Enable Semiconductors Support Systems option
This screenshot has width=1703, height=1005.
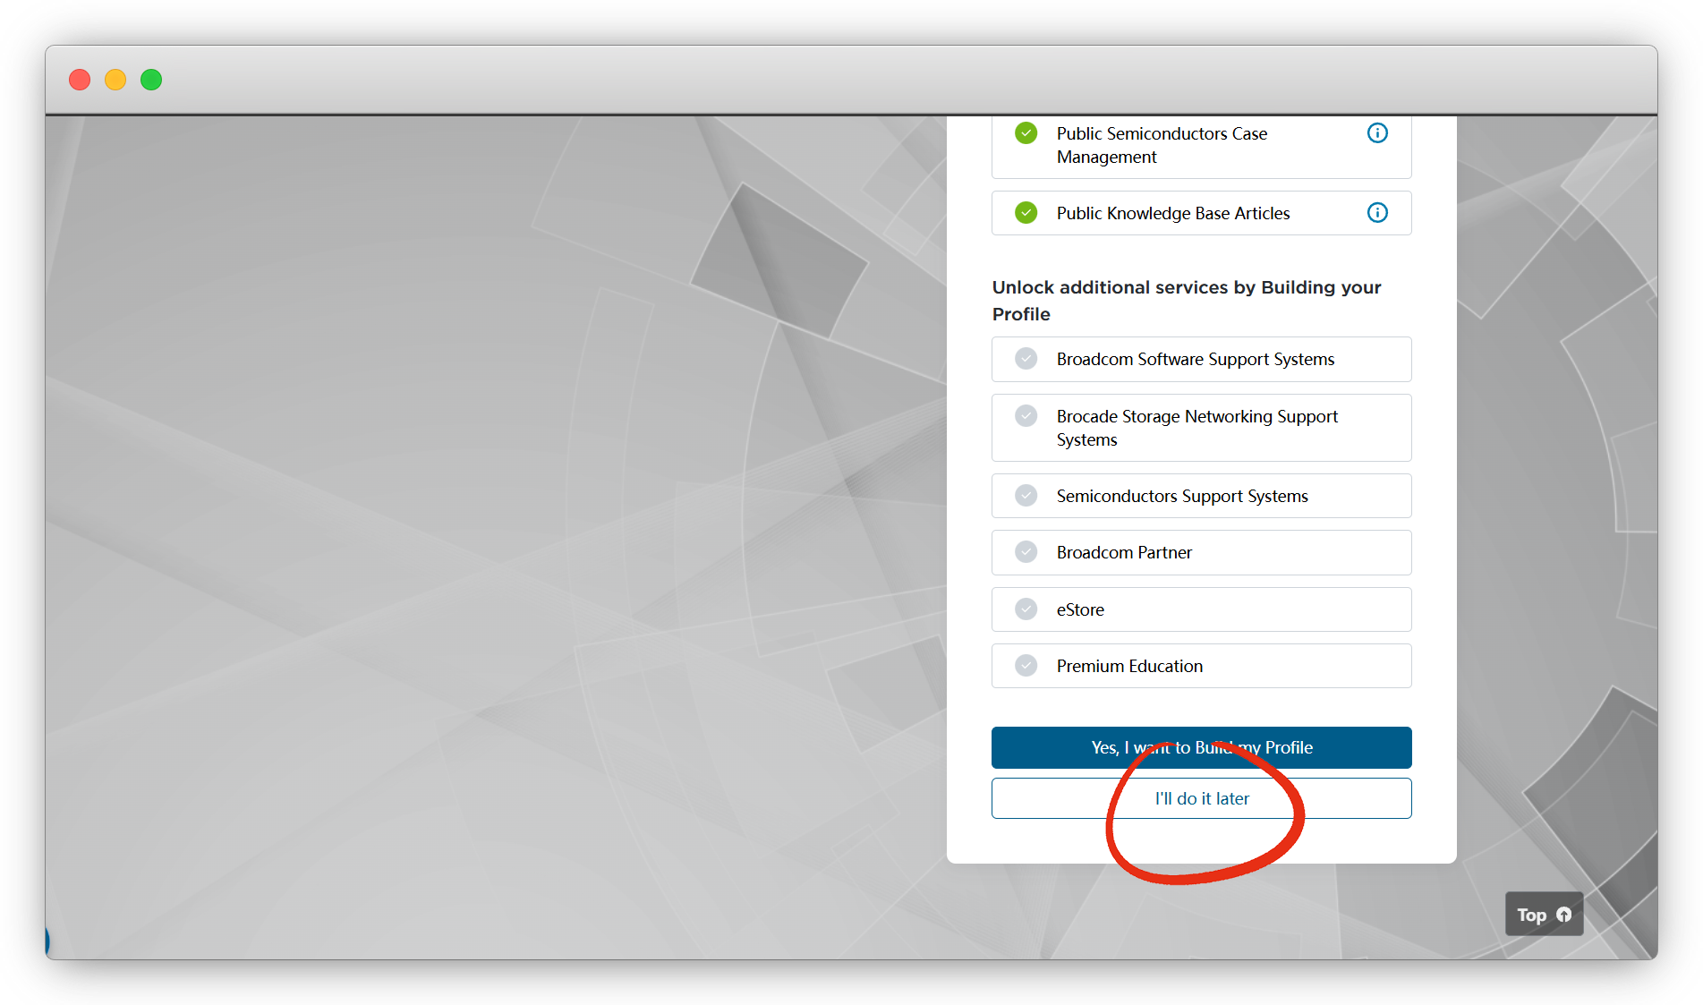[x=1026, y=496]
